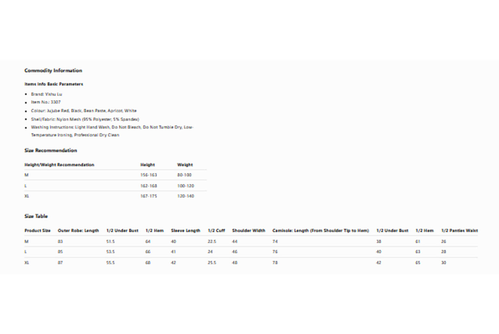Select the Shell/Fabric Nylon Mesh line
The image size is (499, 334).
click(x=85, y=119)
